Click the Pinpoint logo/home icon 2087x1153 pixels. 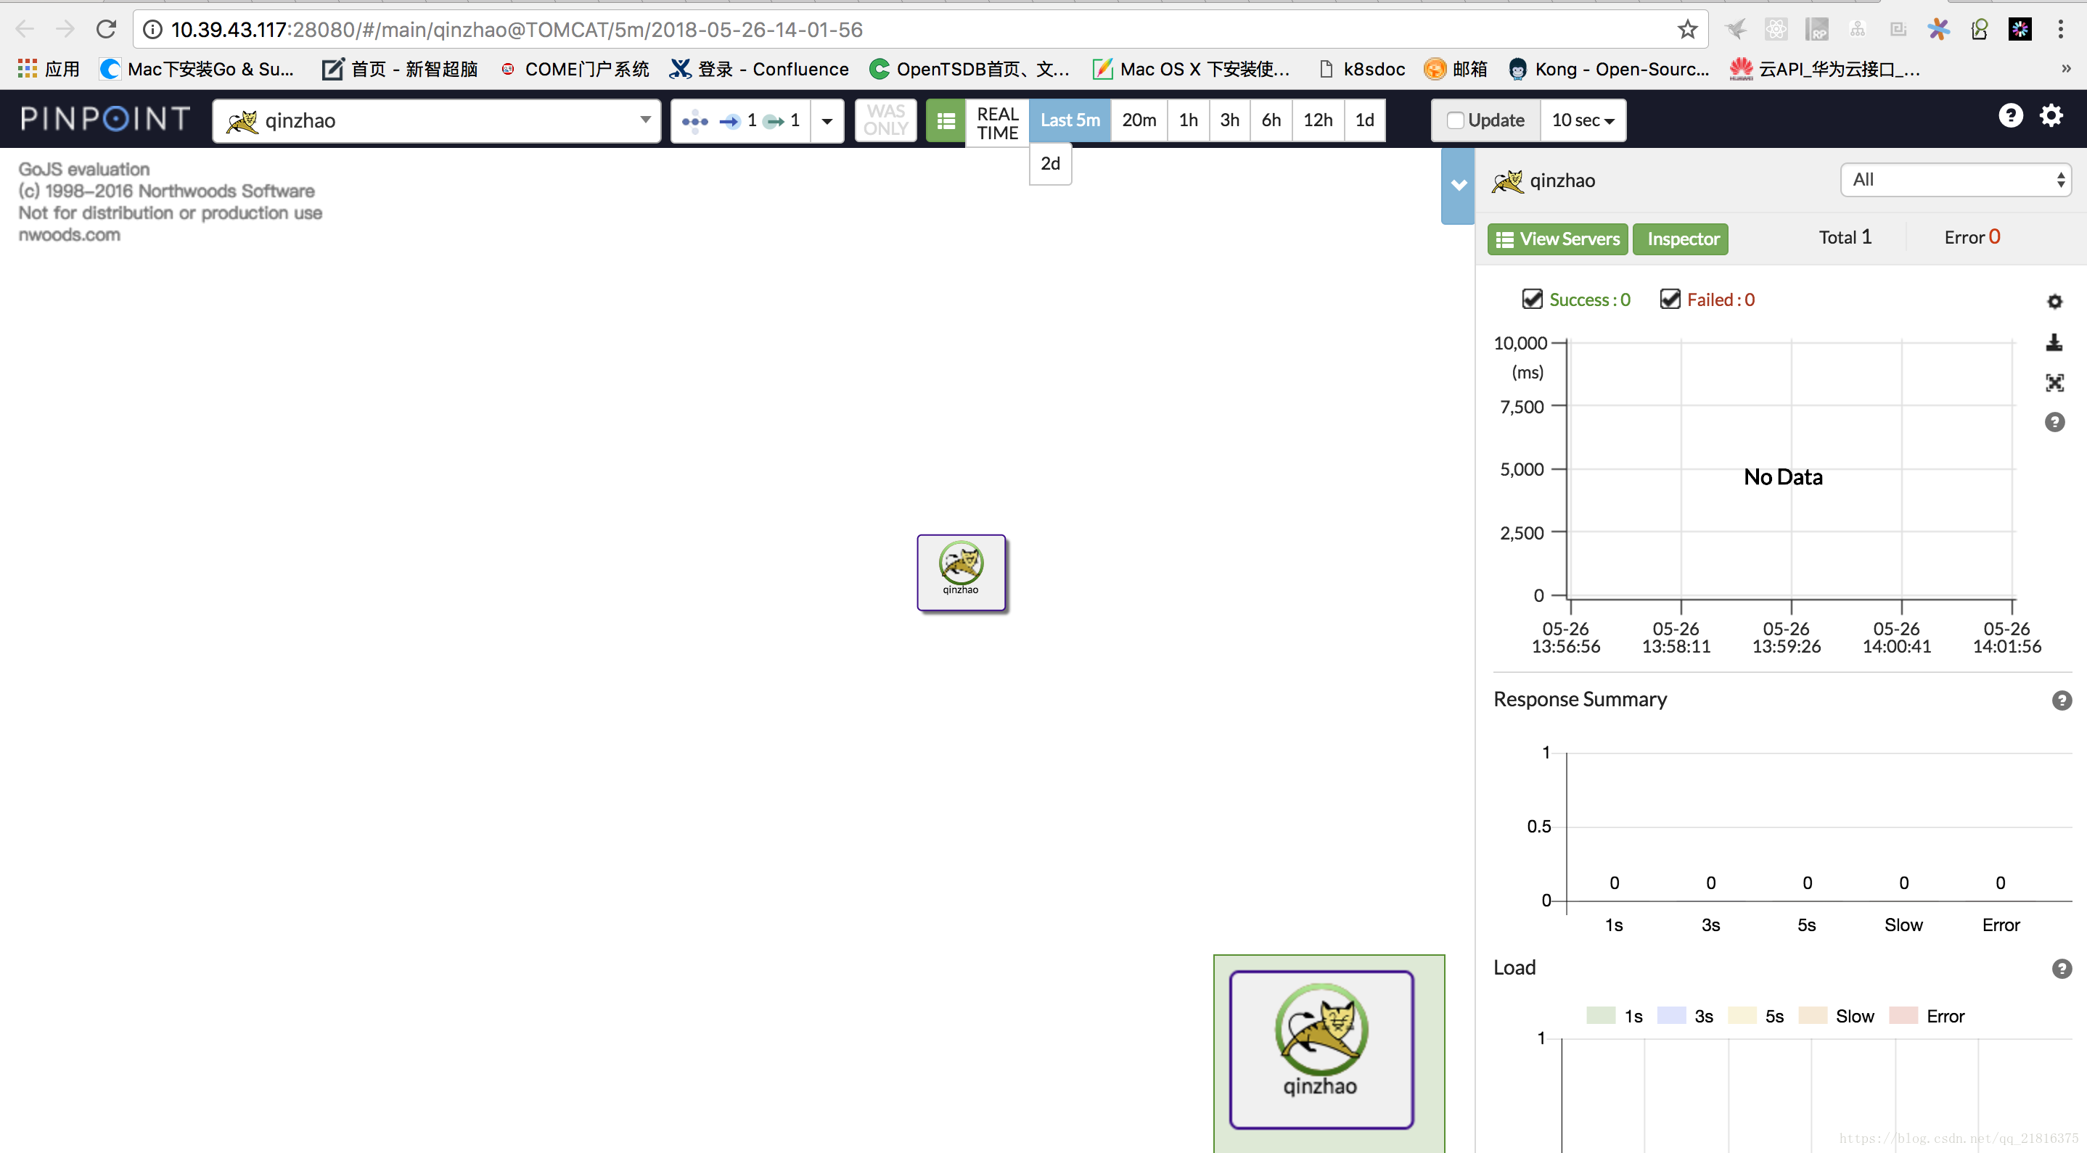pos(107,118)
